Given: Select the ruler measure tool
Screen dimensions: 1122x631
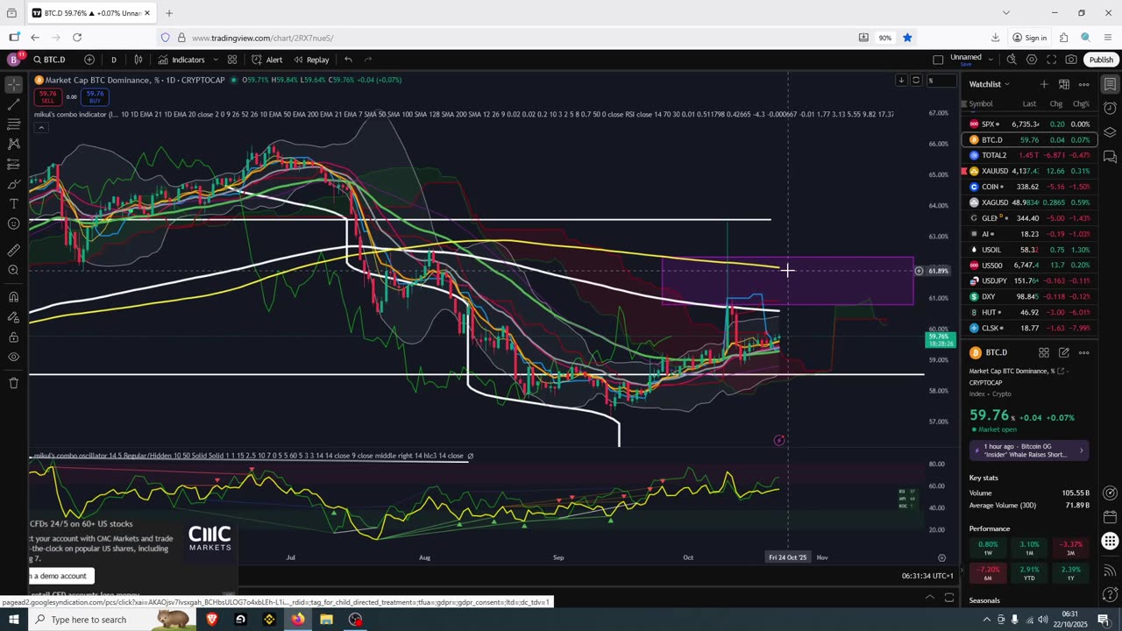Looking at the screenshot, I should tap(14, 250).
